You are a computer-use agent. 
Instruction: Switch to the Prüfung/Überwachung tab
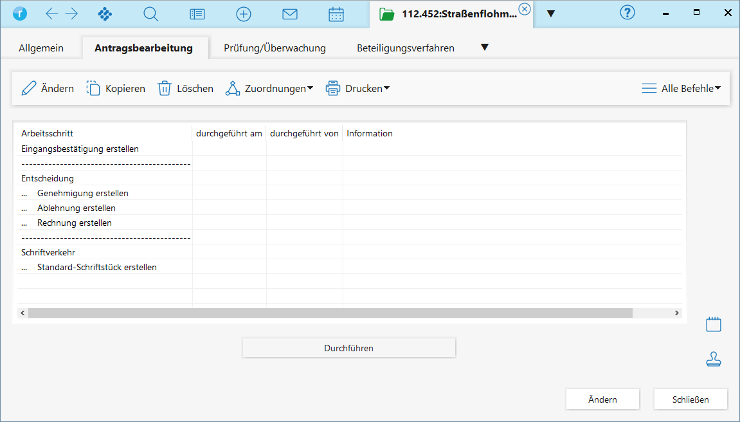tap(275, 48)
